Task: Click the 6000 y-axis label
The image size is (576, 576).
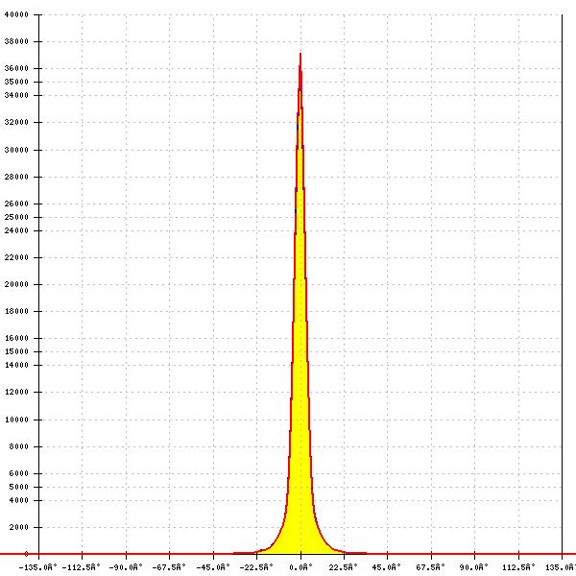Action: 18,473
